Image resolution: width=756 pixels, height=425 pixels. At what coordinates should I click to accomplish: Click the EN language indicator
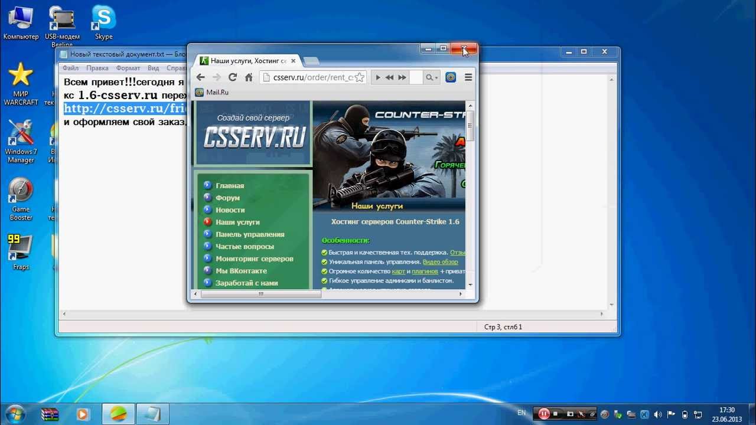522,413
